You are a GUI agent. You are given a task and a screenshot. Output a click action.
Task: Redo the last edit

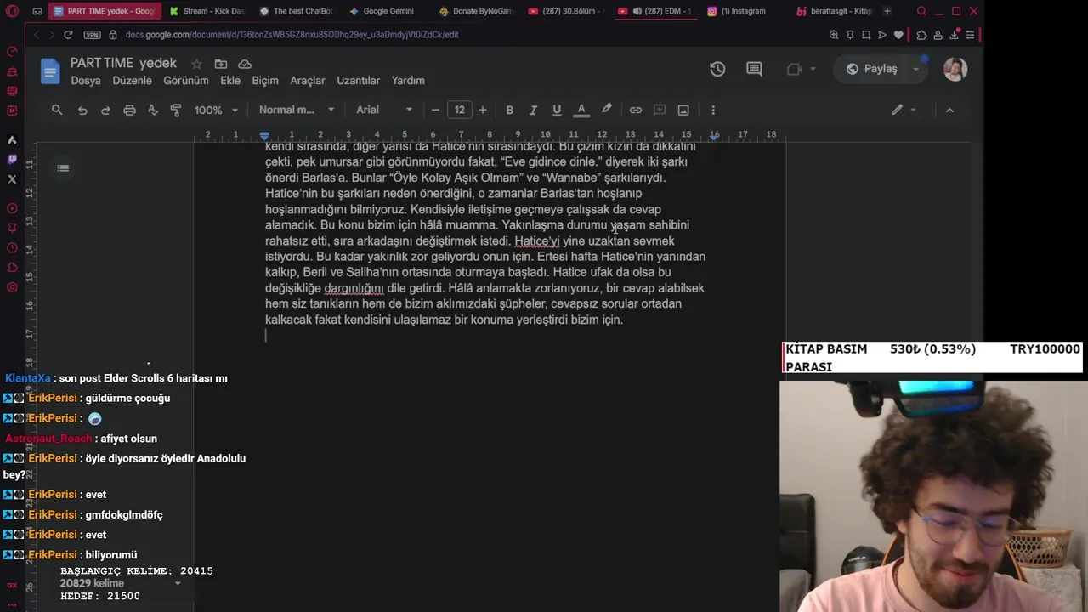[105, 110]
